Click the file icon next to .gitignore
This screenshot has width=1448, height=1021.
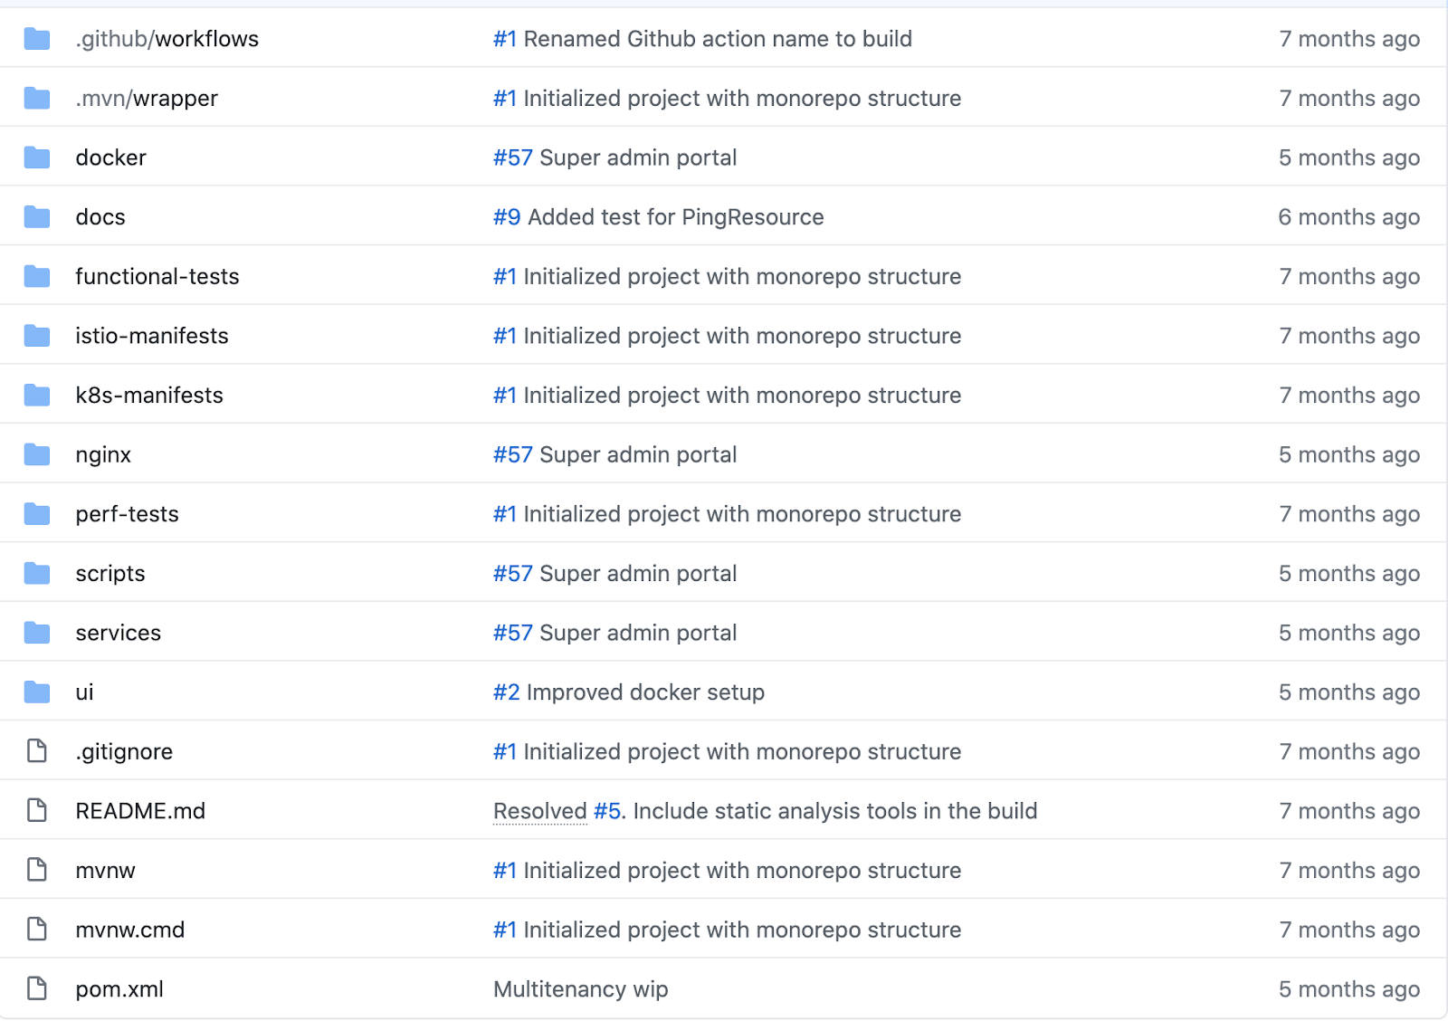pos(37,751)
